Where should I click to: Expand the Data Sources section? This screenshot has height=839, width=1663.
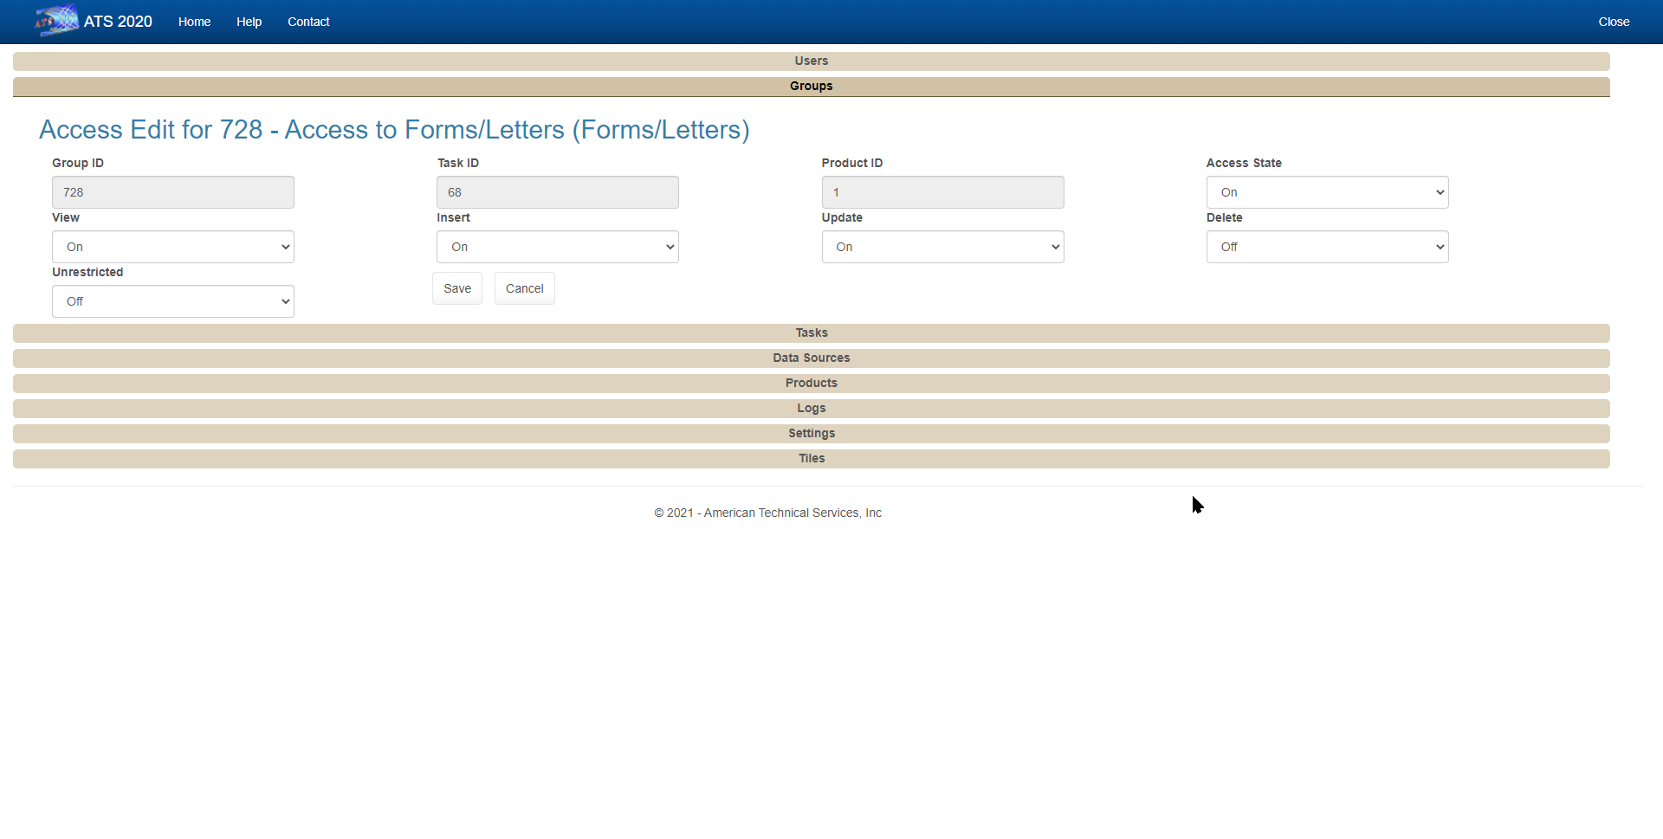click(x=811, y=358)
